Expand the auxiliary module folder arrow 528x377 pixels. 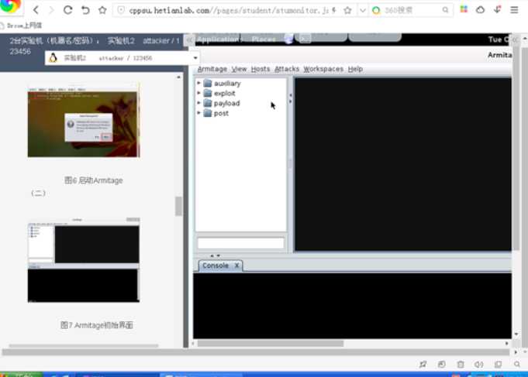click(x=198, y=83)
